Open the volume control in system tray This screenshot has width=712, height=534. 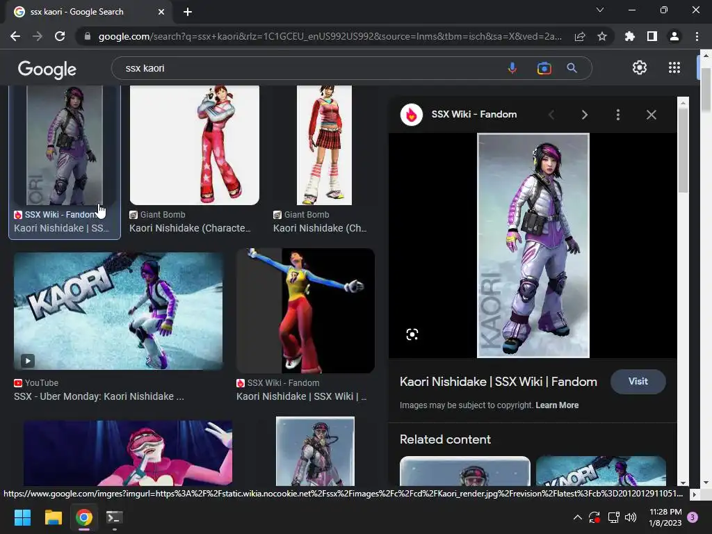631,517
